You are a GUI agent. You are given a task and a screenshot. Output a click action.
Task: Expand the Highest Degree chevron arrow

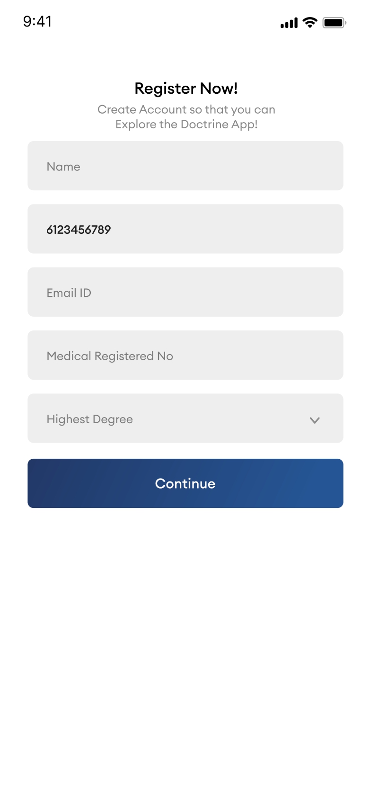(315, 420)
